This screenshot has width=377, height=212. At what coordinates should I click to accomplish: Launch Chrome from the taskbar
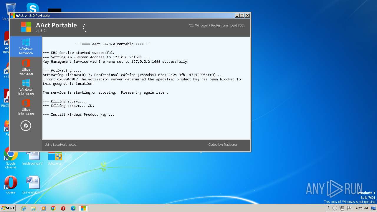(x=53, y=208)
